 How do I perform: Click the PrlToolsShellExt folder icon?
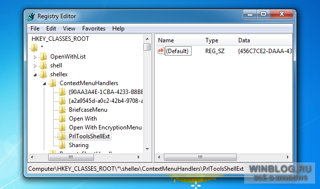(x=62, y=136)
